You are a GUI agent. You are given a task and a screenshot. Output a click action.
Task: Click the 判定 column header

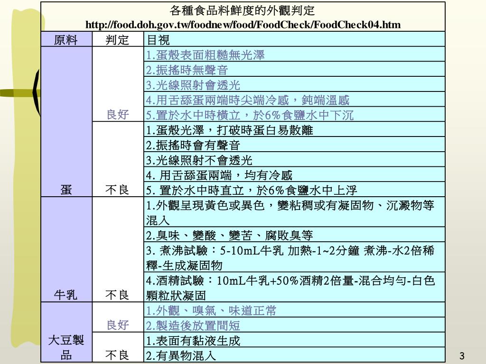click(118, 39)
